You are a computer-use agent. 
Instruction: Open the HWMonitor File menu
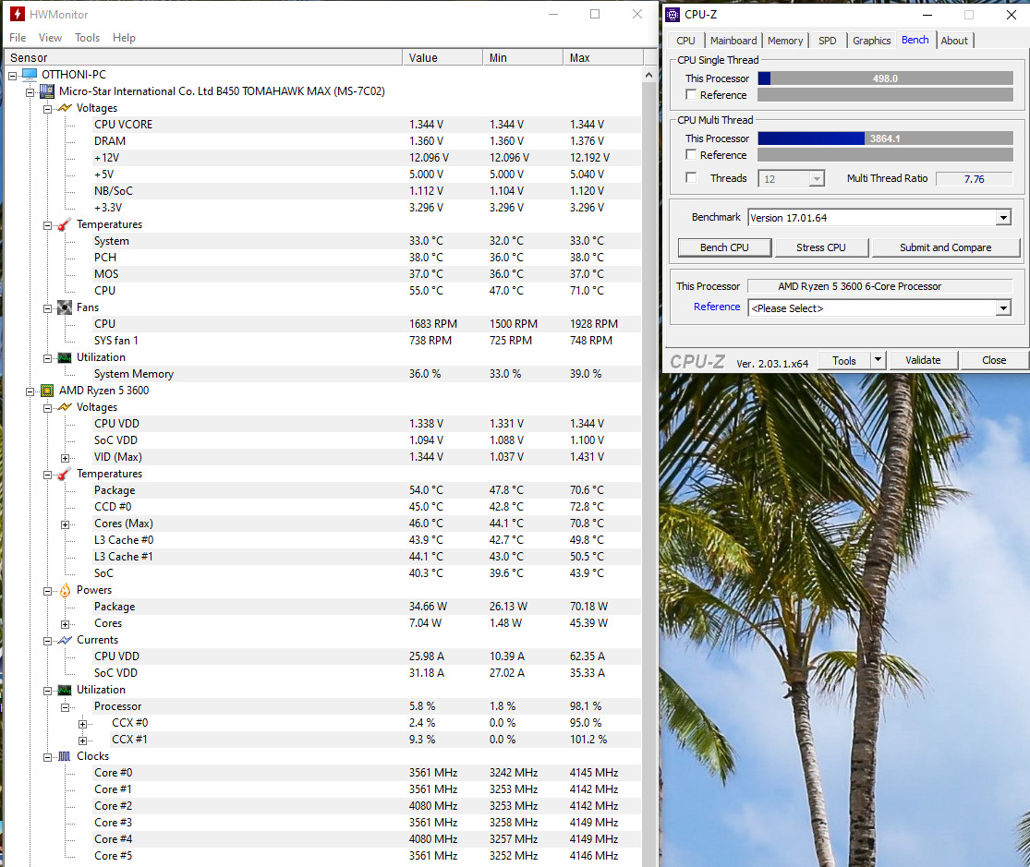[18, 38]
